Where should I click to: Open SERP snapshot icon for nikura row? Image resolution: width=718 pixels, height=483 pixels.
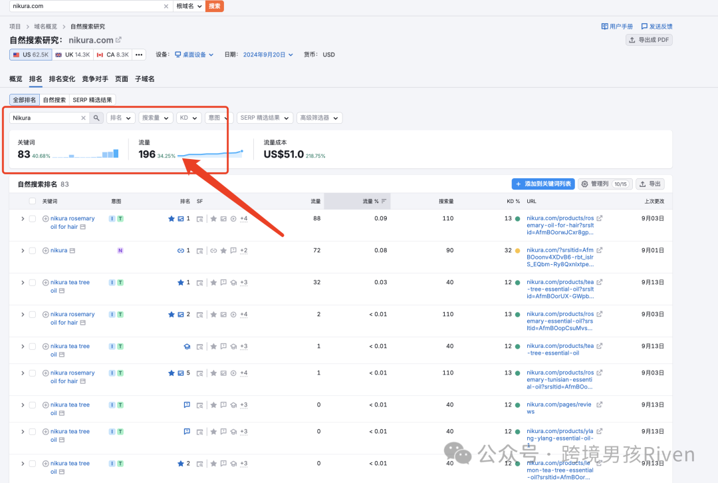(x=199, y=251)
